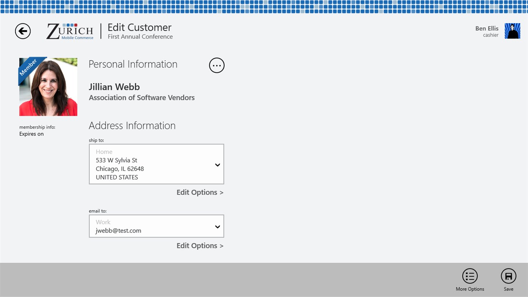528x297 pixels.
Task: Click First Annual Conference subtitle
Action: click(140, 37)
